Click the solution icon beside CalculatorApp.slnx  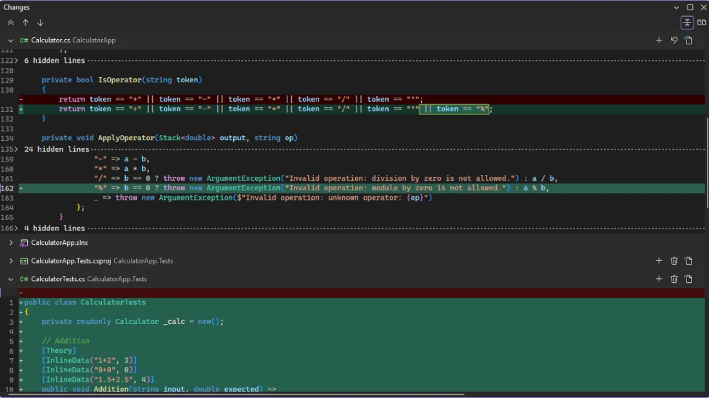click(24, 243)
